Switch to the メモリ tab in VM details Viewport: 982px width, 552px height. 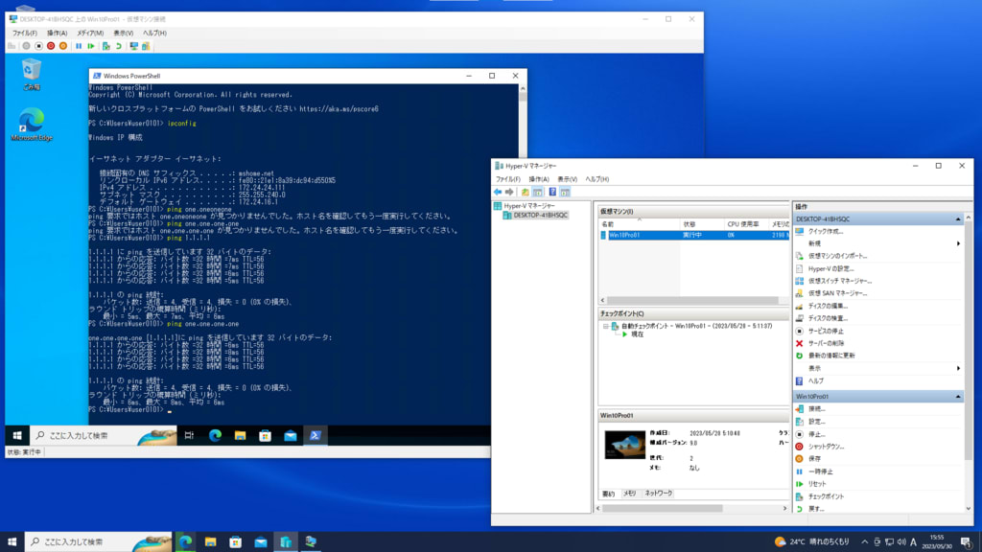[x=629, y=494]
